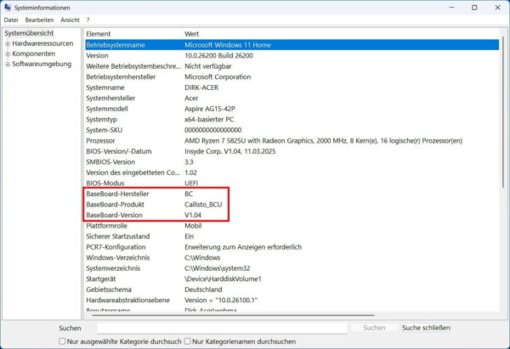Select the BaseBoard-Version V1.04 row
The width and height of the screenshot is (510, 349).
tap(292, 215)
